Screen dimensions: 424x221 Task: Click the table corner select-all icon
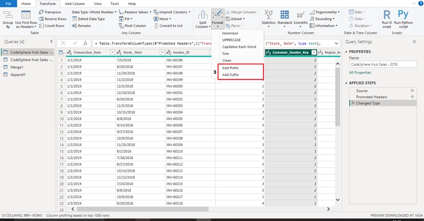(61, 52)
